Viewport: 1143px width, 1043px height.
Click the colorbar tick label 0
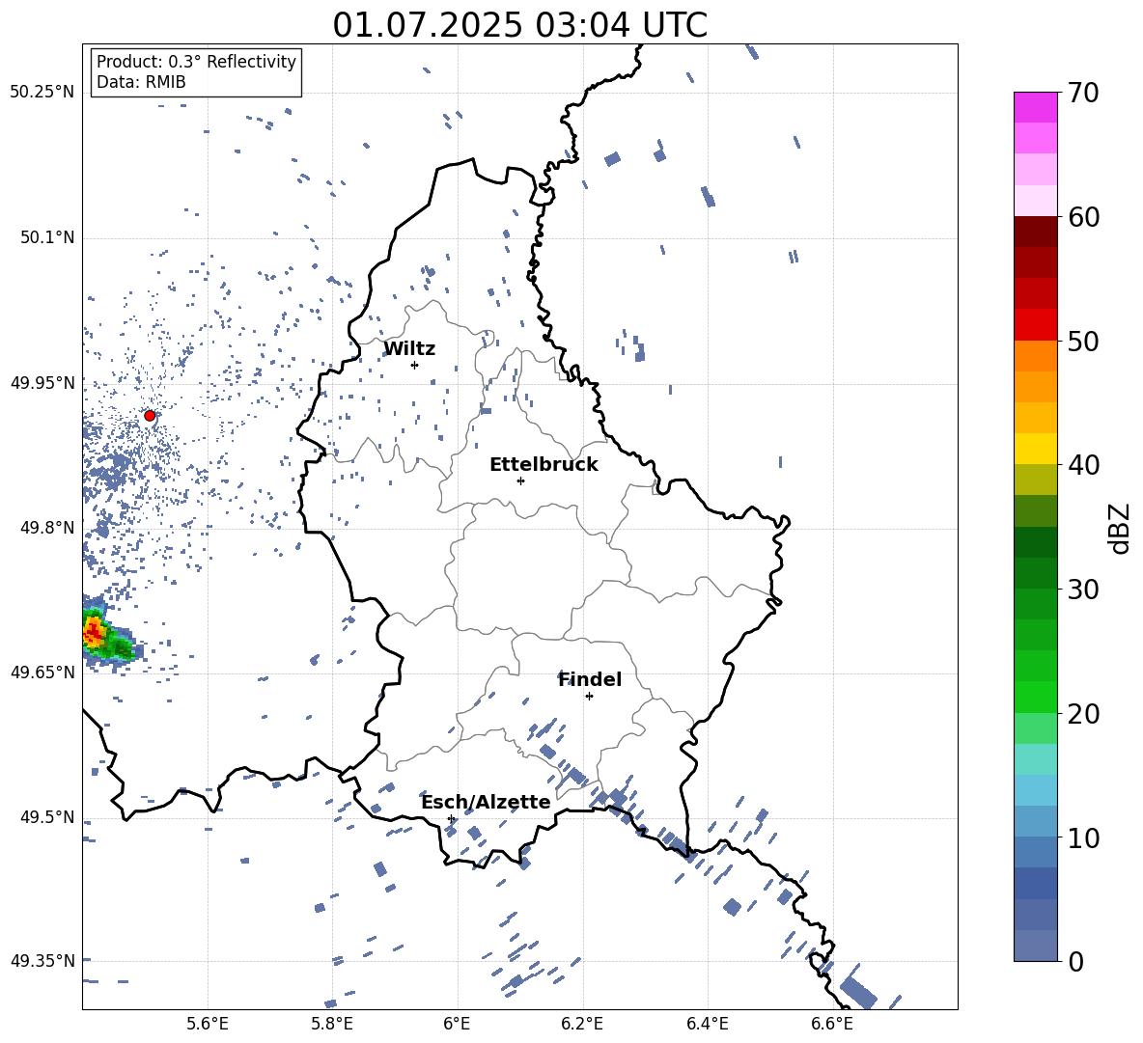point(1075,961)
